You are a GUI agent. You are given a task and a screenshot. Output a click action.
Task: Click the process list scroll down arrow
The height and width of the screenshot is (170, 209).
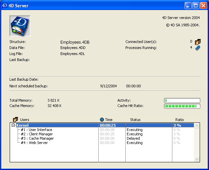click(x=197, y=159)
